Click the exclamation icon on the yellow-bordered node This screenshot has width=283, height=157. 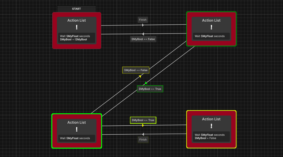pyautogui.click(x=211, y=126)
